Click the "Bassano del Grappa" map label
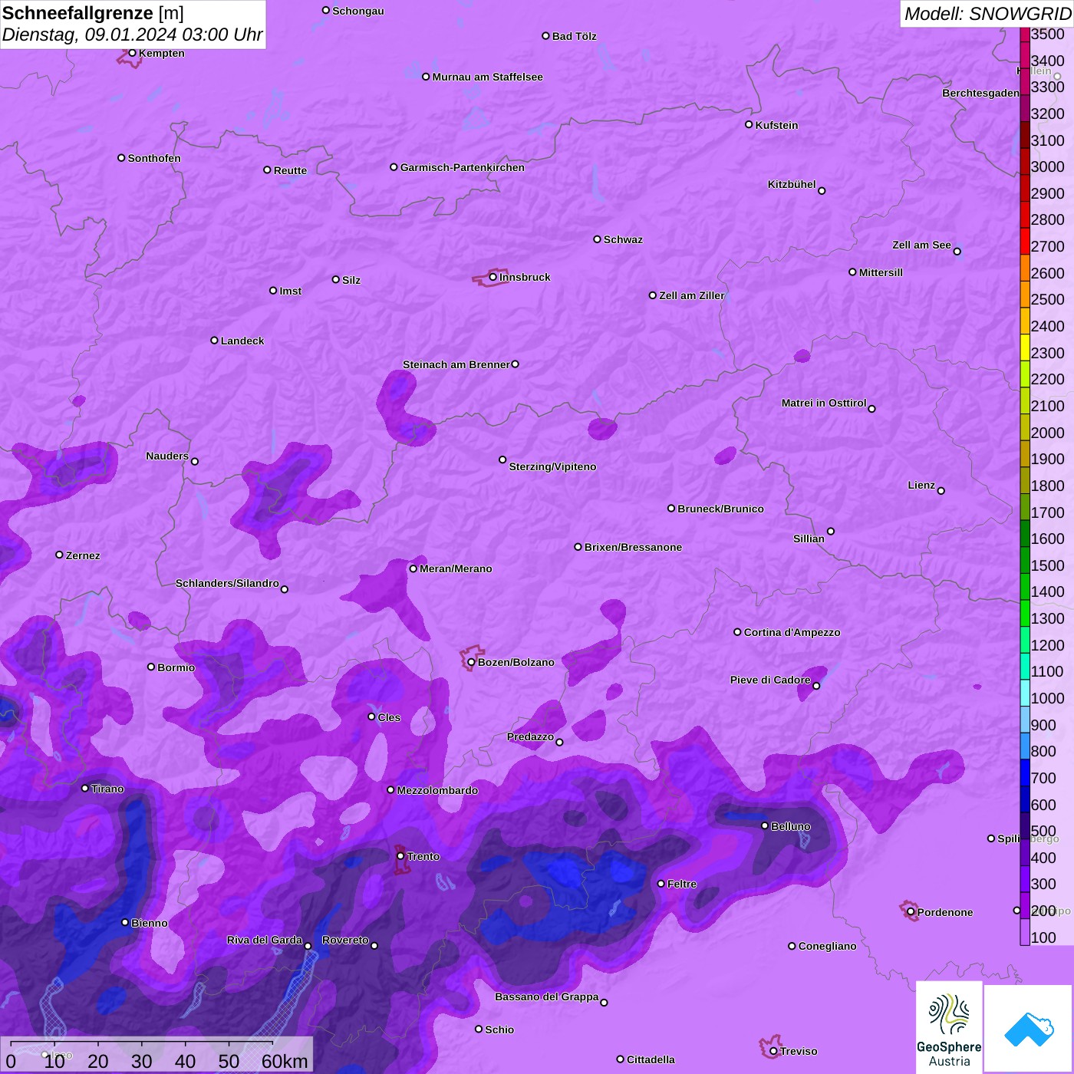The width and height of the screenshot is (1074, 1074). coord(547,997)
